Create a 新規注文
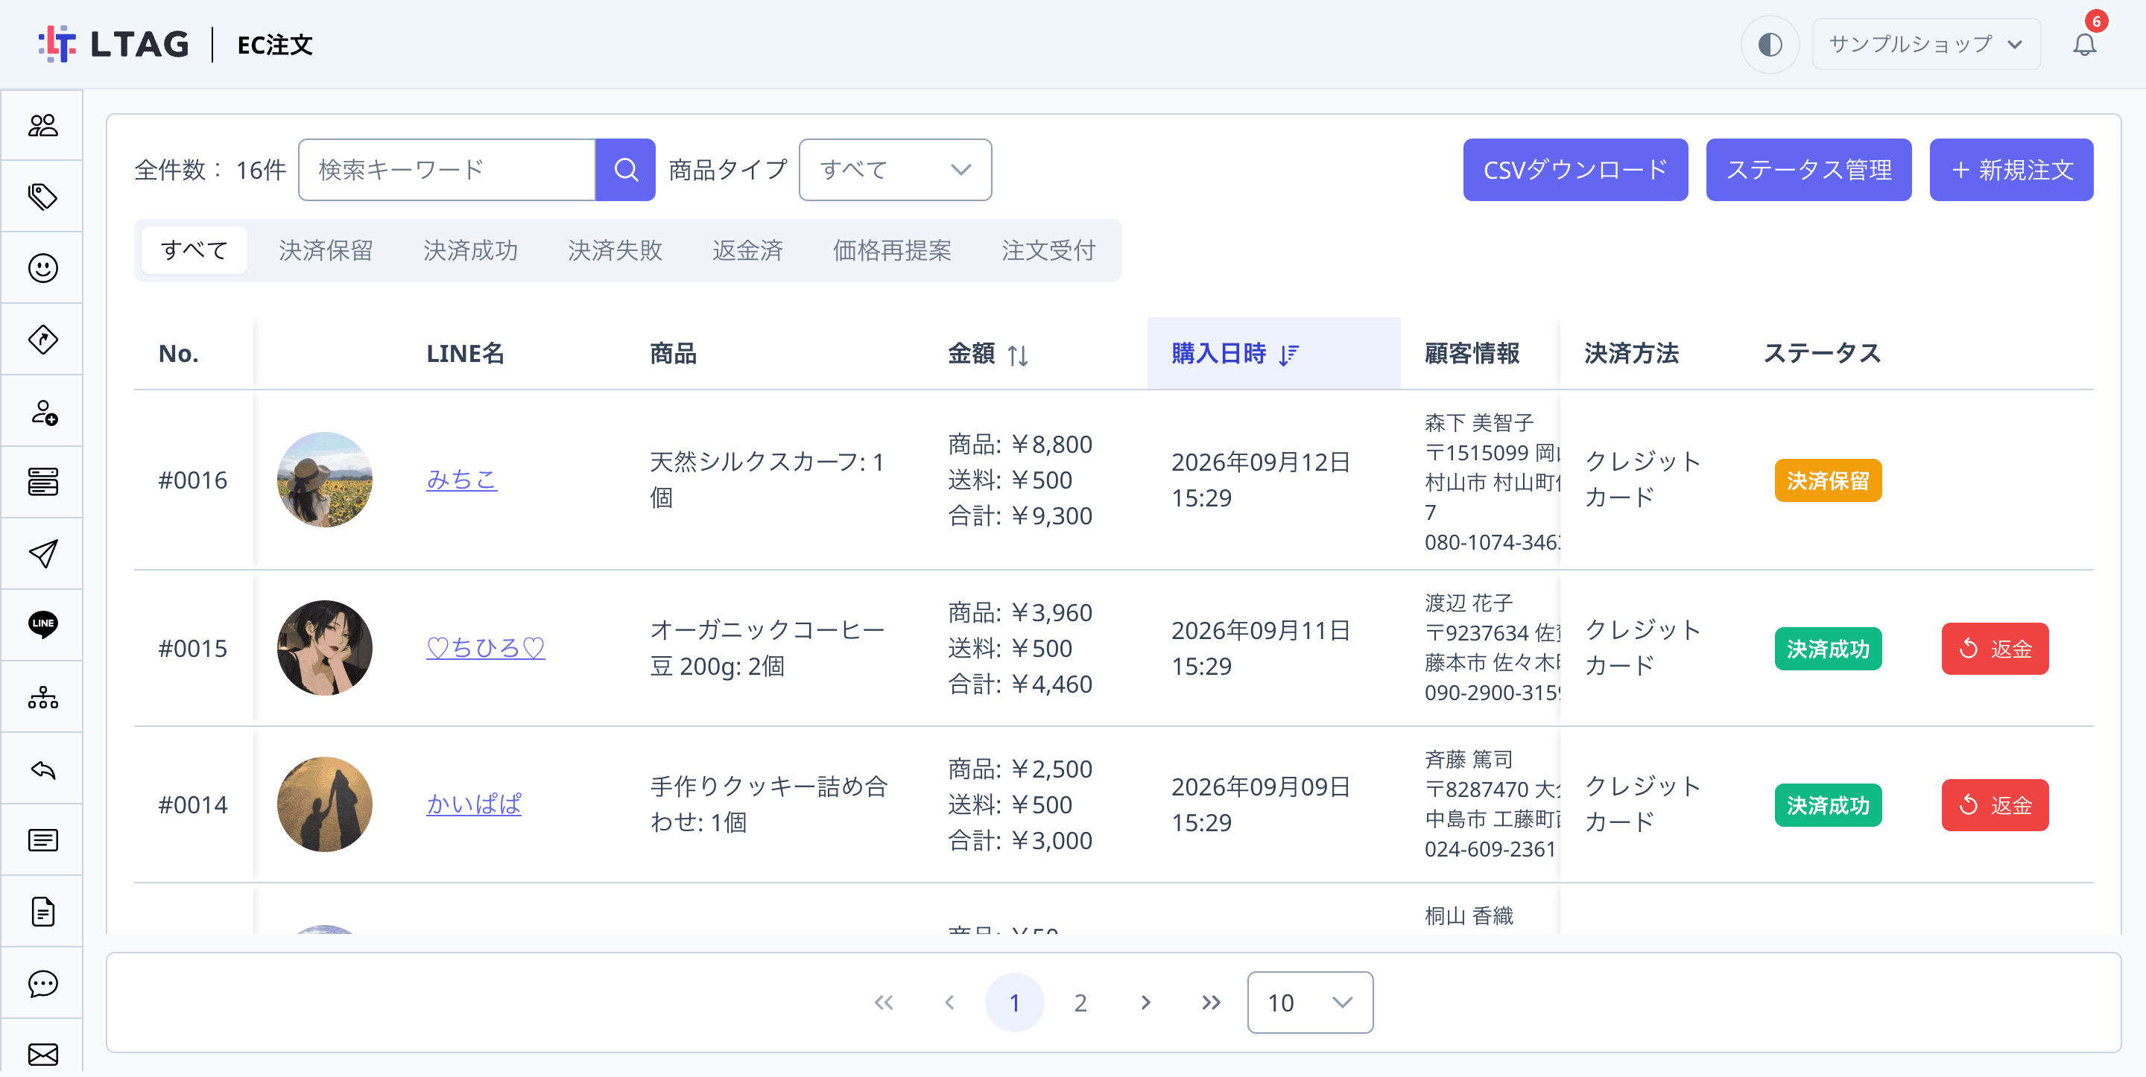The image size is (2146, 1077). coord(2011,170)
